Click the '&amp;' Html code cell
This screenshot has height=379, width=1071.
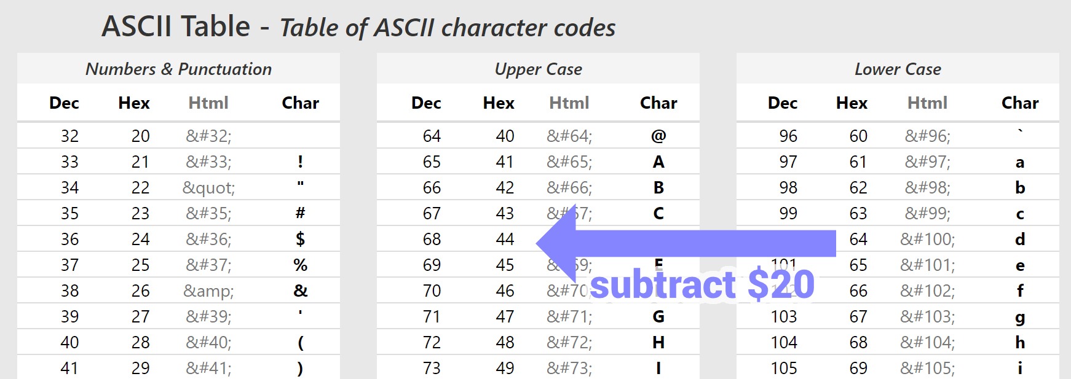208,291
